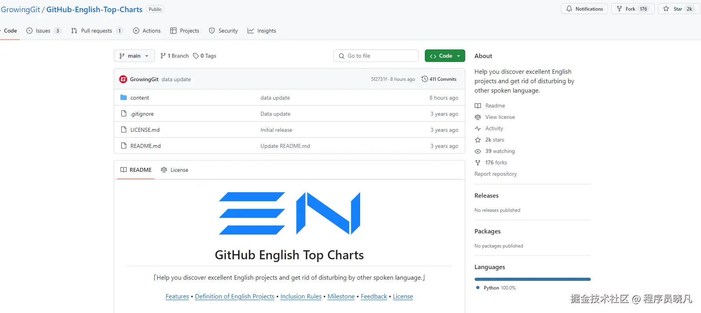
Task: Open the Security tab
Action: pos(223,31)
